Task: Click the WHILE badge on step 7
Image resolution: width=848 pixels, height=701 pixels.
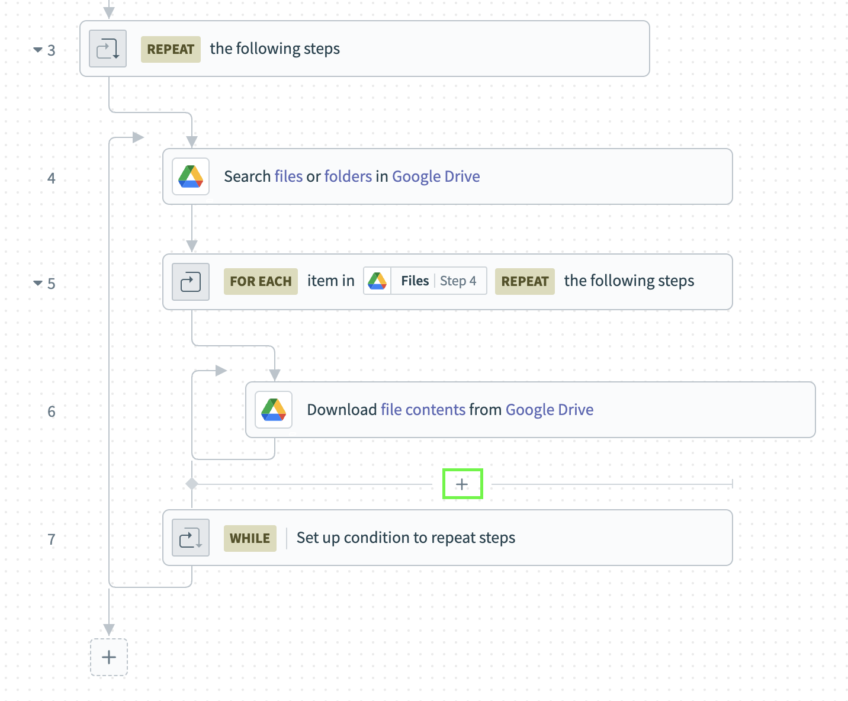Action: tap(250, 538)
